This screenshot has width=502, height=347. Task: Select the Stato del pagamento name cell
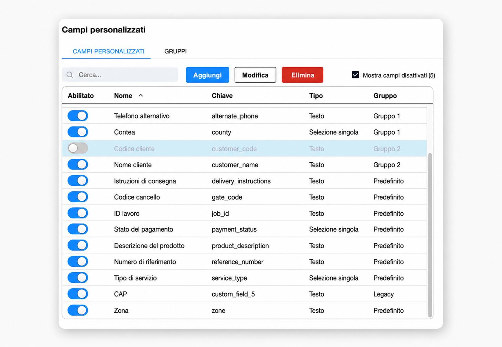143,229
